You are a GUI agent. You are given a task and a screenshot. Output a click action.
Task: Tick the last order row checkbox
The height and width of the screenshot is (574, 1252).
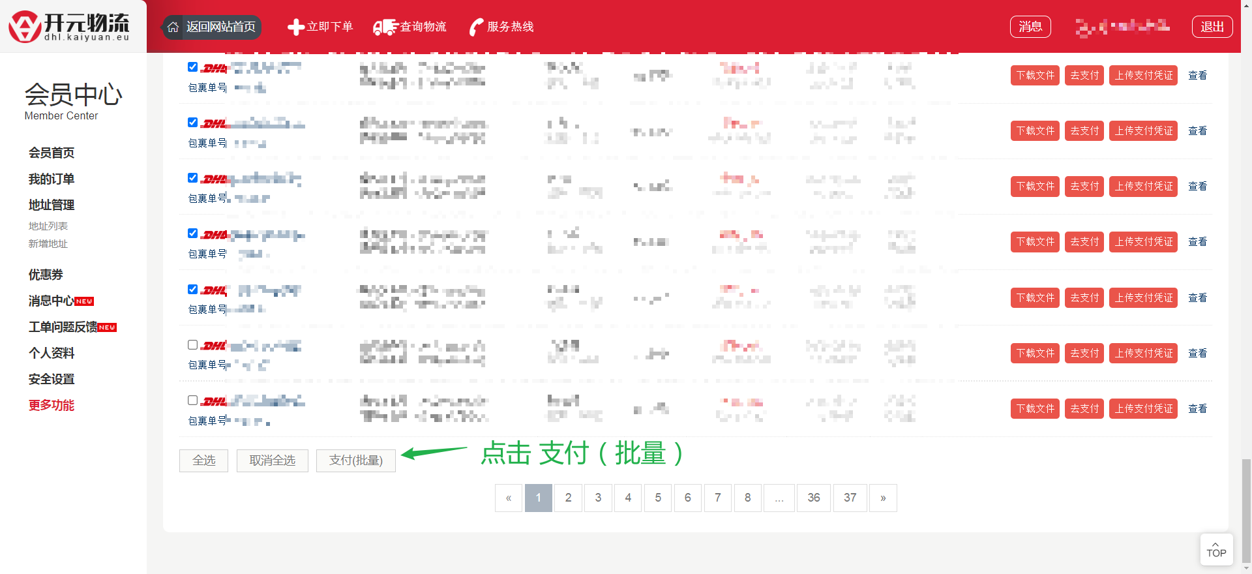tap(192, 400)
